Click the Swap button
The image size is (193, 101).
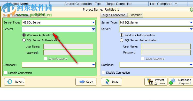click(x=111, y=82)
